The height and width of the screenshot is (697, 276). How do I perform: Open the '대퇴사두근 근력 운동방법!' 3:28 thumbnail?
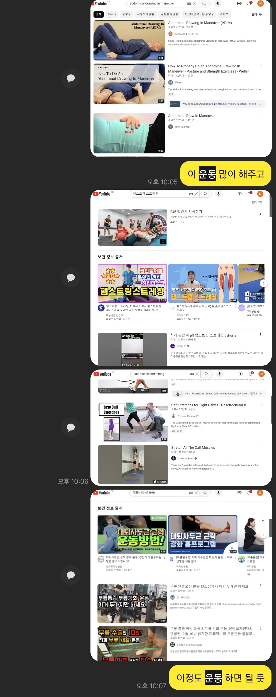pyautogui.click(x=132, y=534)
